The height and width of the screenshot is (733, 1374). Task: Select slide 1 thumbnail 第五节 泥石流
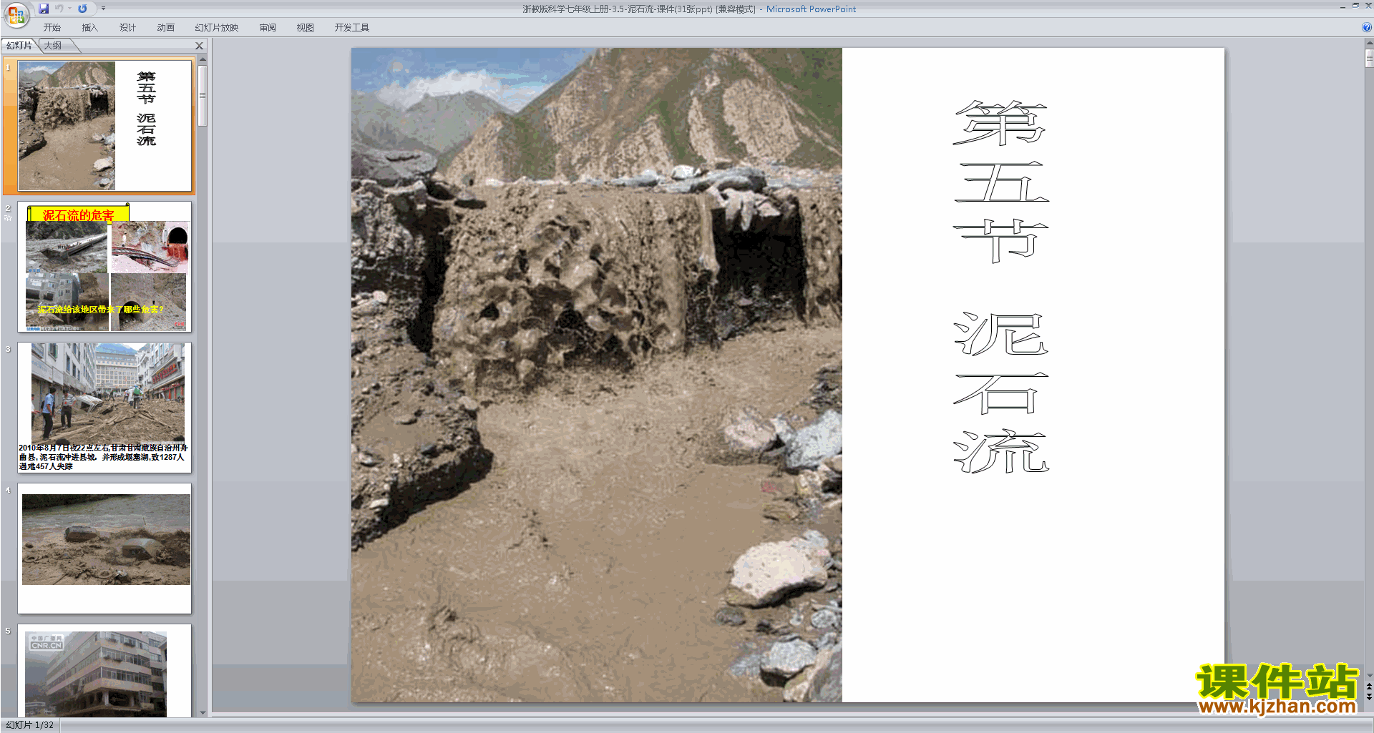coord(104,126)
